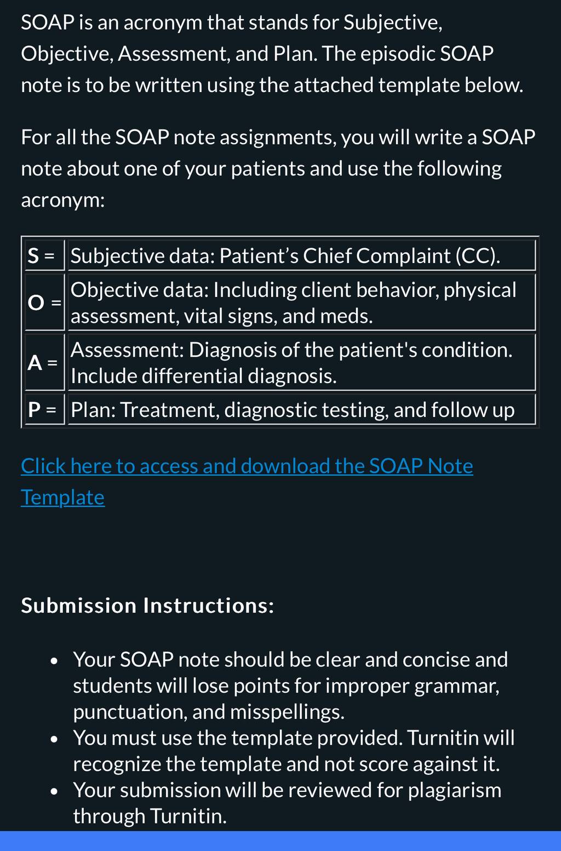
Task: Select the Objective data description cell
Action: tap(301, 302)
